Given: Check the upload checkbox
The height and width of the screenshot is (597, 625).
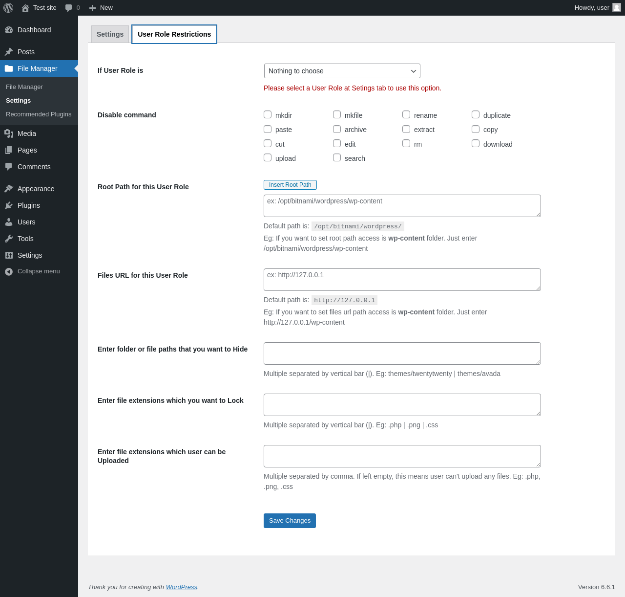Looking at the screenshot, I should 268,157.
